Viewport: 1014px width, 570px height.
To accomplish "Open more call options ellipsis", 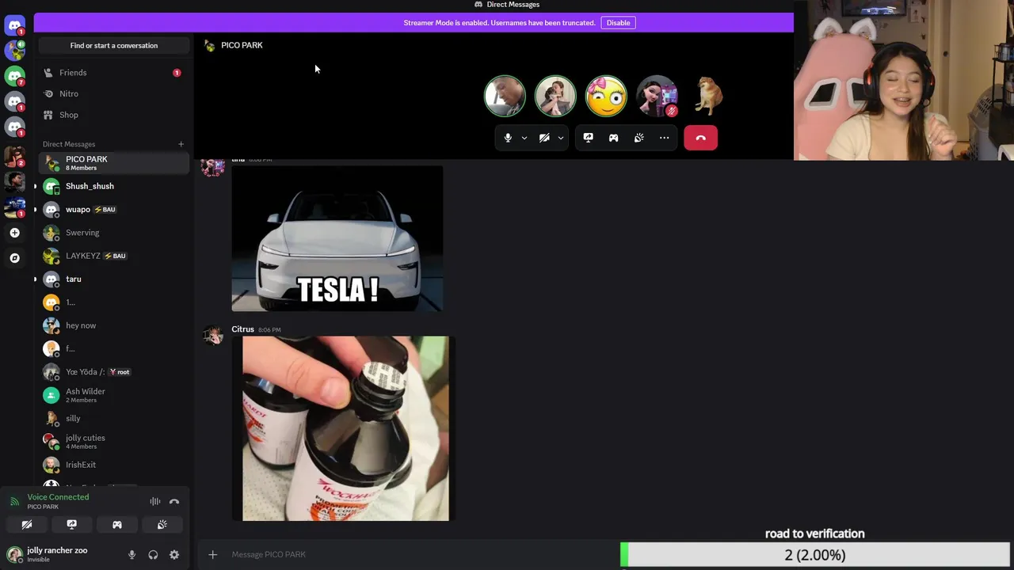I will click(664, 138).
